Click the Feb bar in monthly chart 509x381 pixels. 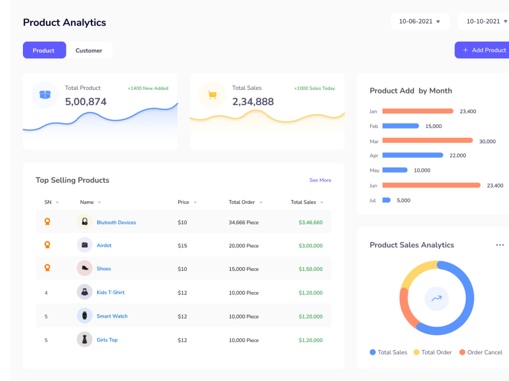(401, 126)
